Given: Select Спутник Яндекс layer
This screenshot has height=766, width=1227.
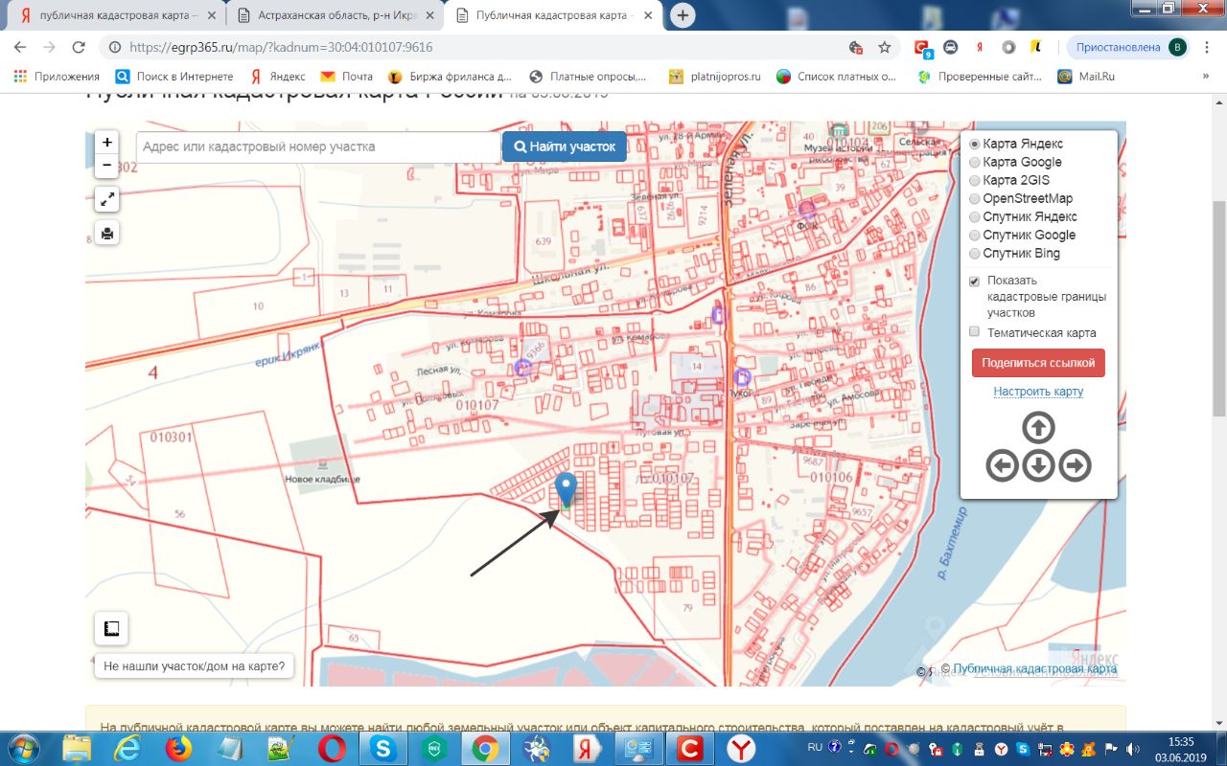Looking at the screenshot, I should (975, 216).
